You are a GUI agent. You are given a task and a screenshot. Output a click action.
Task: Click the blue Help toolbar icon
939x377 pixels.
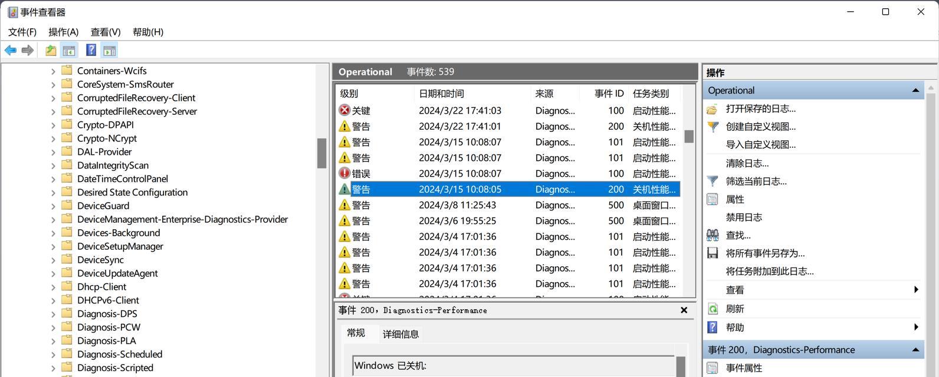[x=91, y=50]
